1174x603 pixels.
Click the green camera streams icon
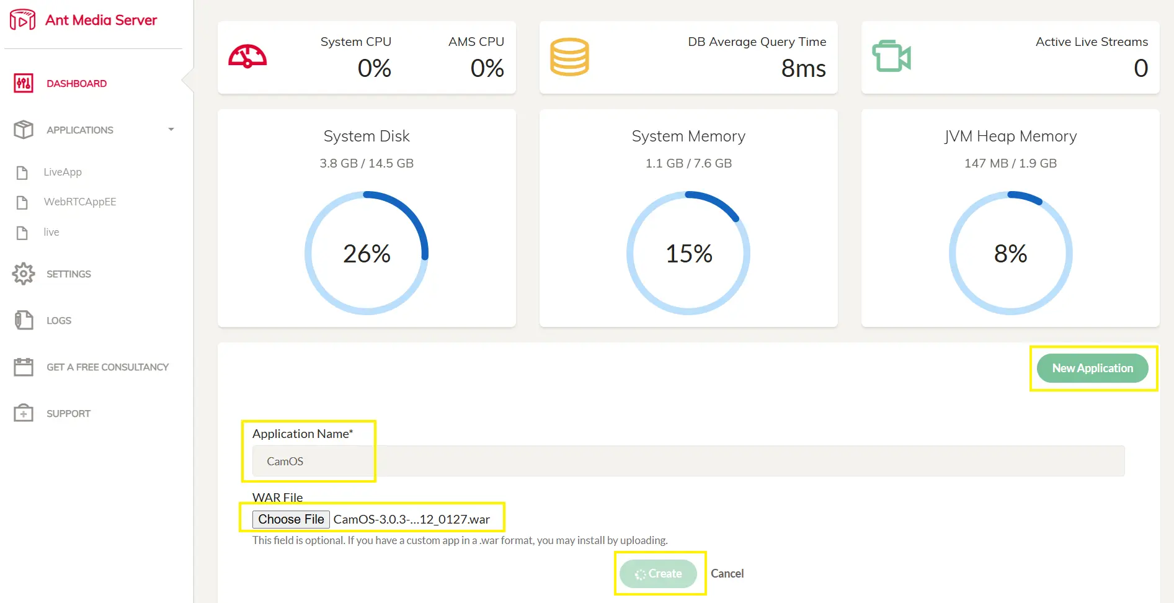891,56
